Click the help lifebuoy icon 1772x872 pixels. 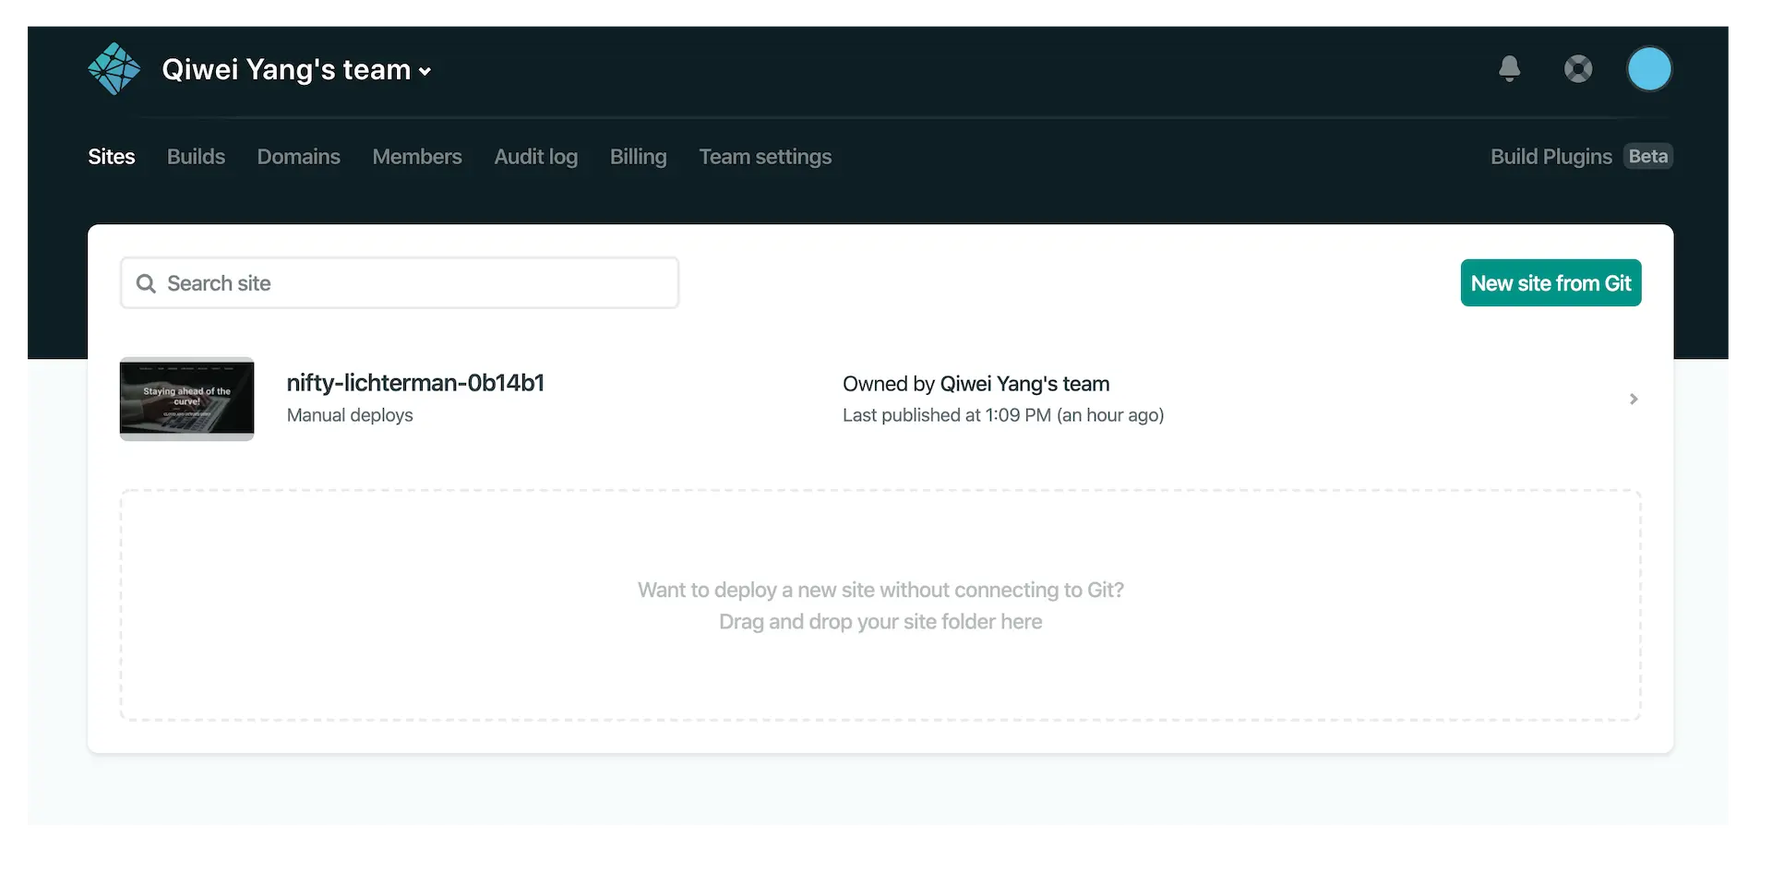1578,68
